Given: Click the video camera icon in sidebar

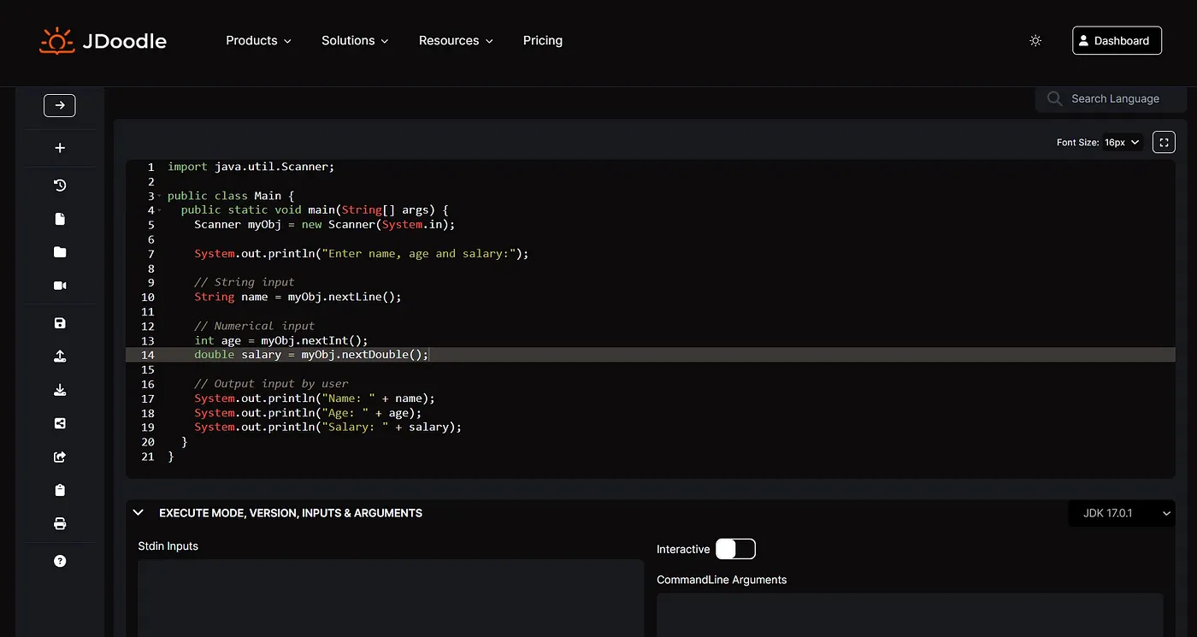Looking at the screenshot, I should pos(60,286).
